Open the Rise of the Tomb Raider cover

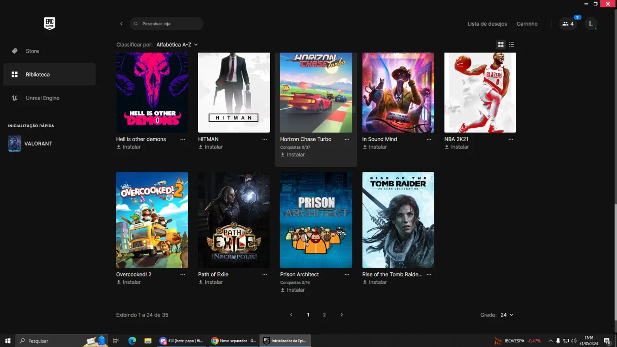click(398, 220)
